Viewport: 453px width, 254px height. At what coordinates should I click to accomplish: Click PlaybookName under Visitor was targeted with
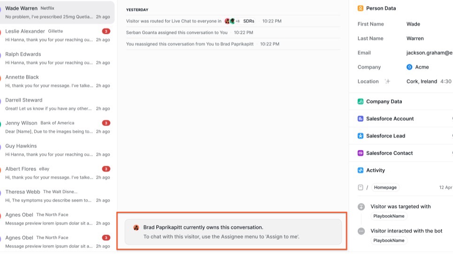point(389,217)
